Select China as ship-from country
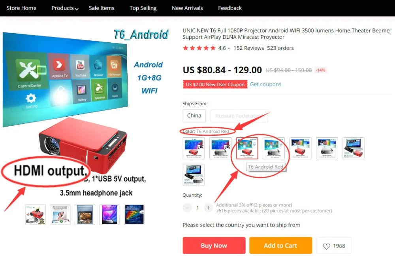The width and height of the screenshot is (395, 263). [194, 116]
